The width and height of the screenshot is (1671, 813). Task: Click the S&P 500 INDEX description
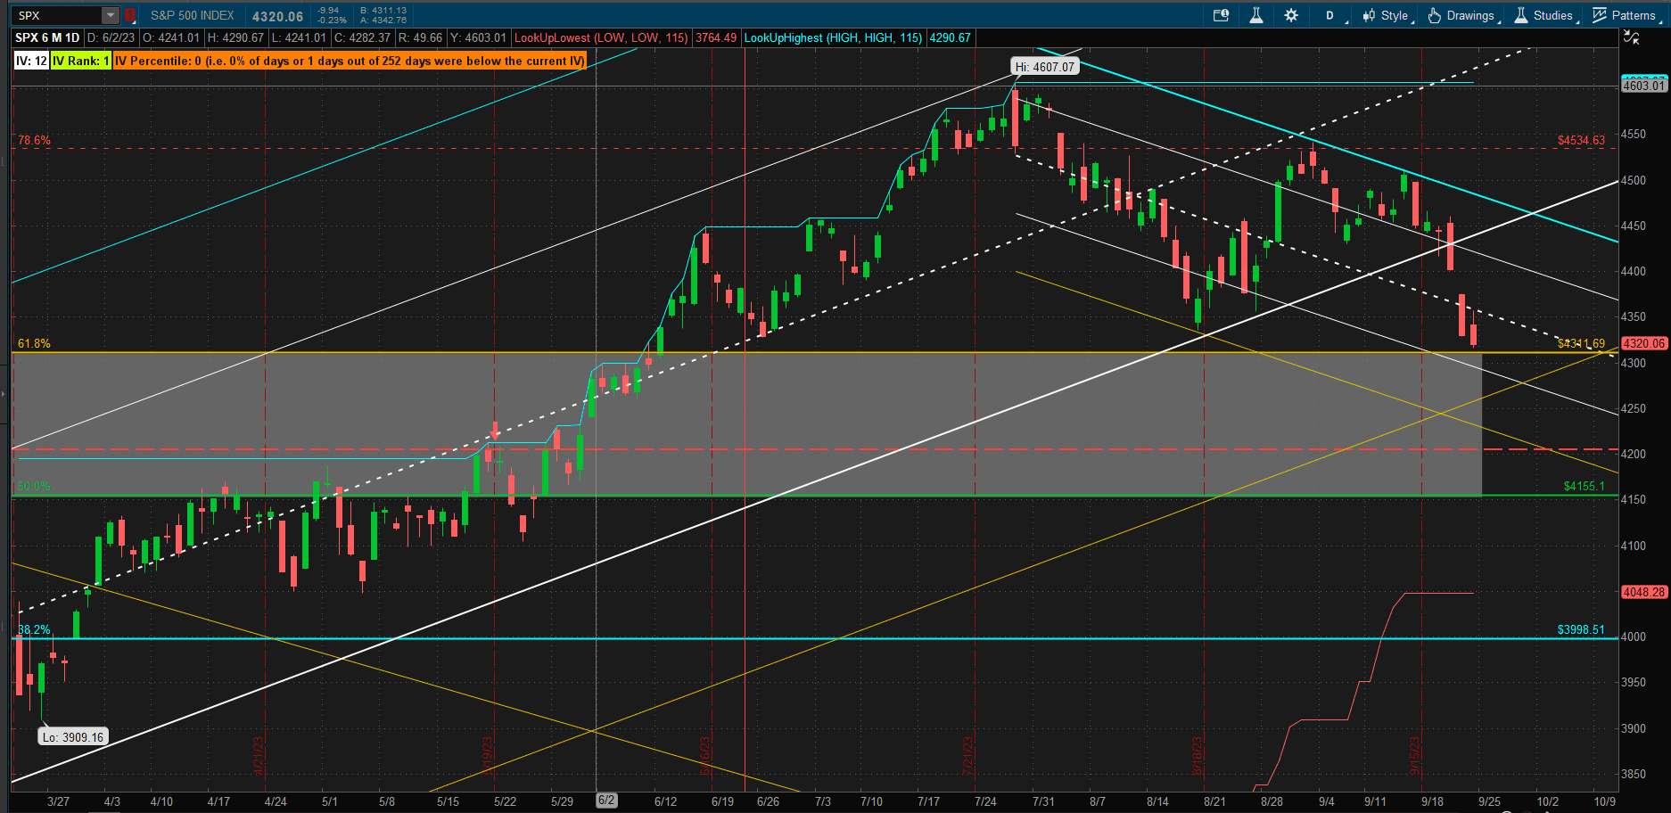click(x=193, y=16)
